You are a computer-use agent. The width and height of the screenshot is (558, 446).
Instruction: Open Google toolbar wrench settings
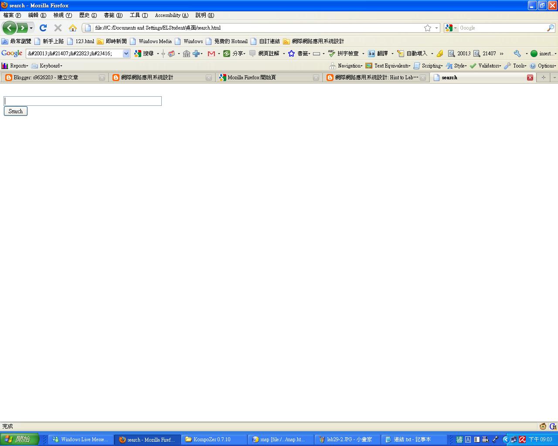(517, 54)
